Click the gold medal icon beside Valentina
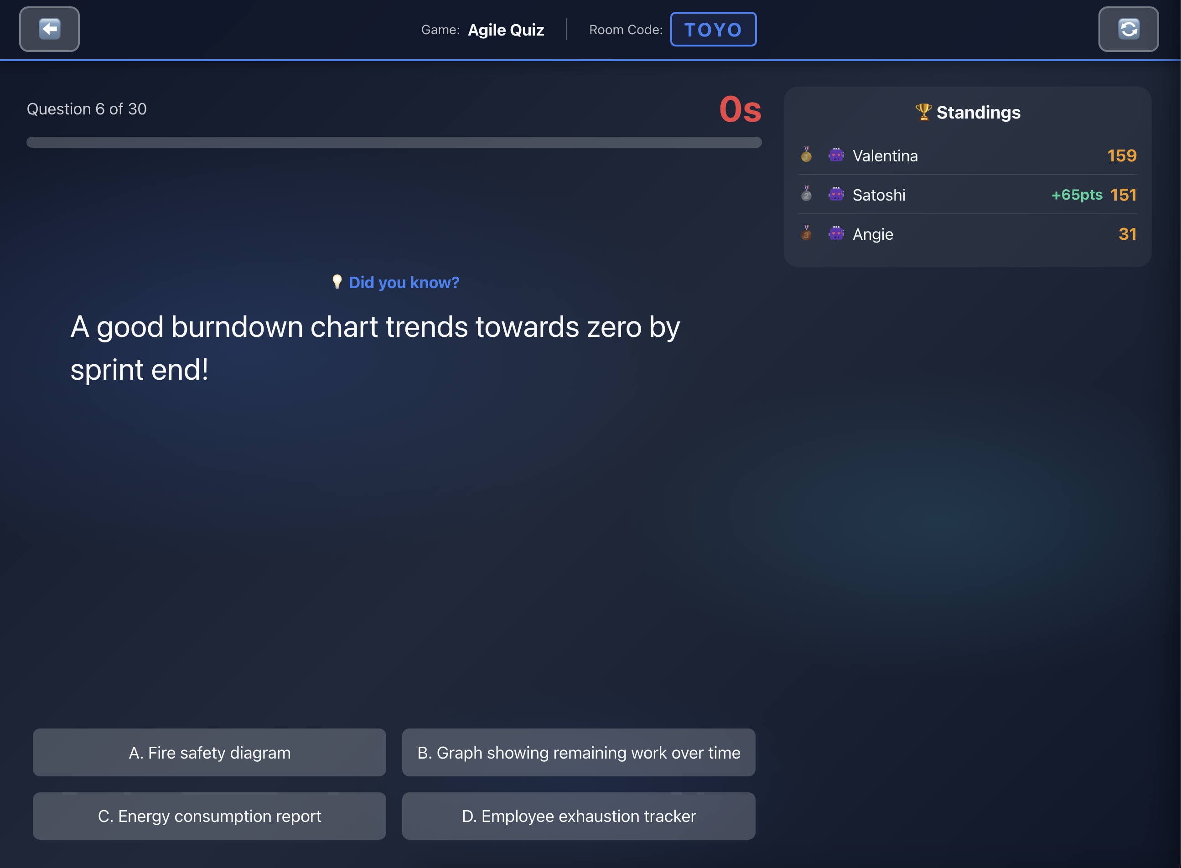The image size is (1181, 868). point(806,155)
